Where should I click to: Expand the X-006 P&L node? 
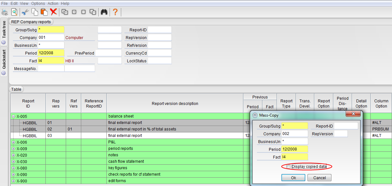[x=14, y=142]
